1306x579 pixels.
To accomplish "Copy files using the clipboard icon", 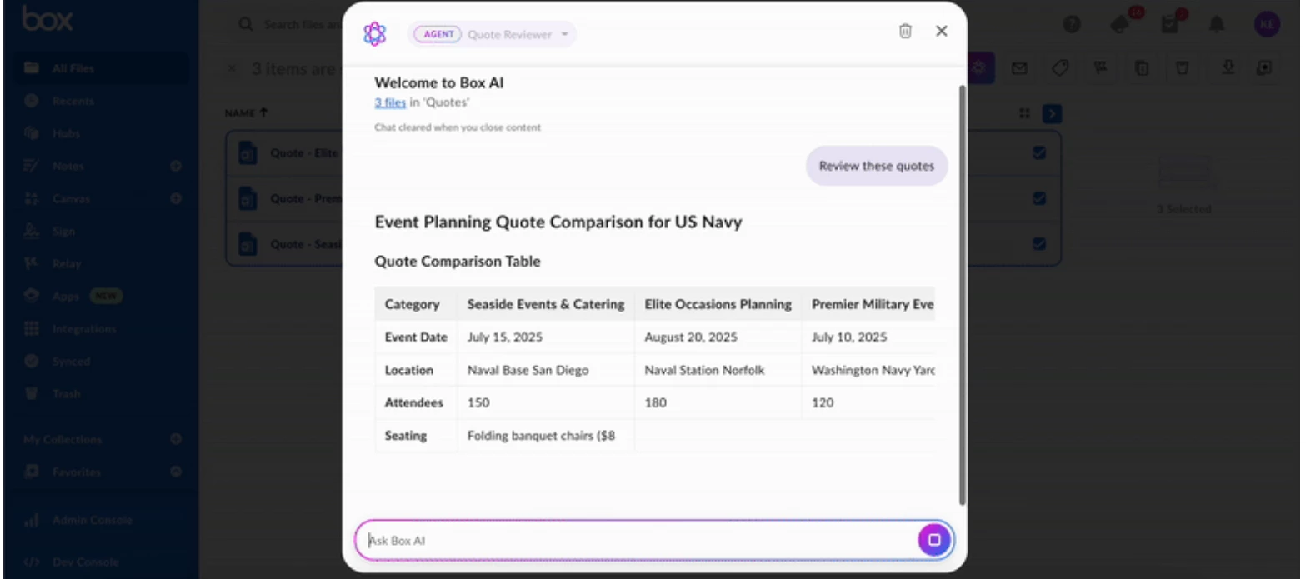I will coord(1141,67).
